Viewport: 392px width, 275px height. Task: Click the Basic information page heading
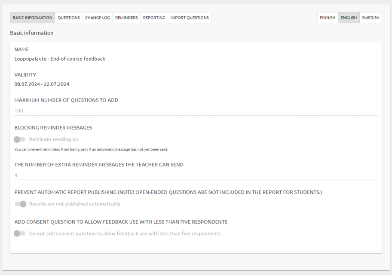[32, 33]
